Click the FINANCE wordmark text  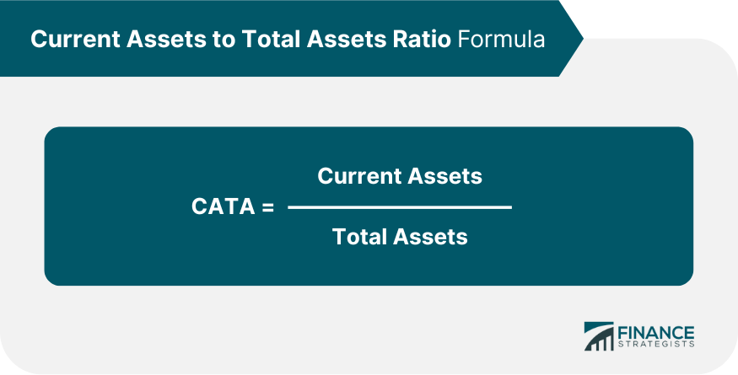(656, 332)
